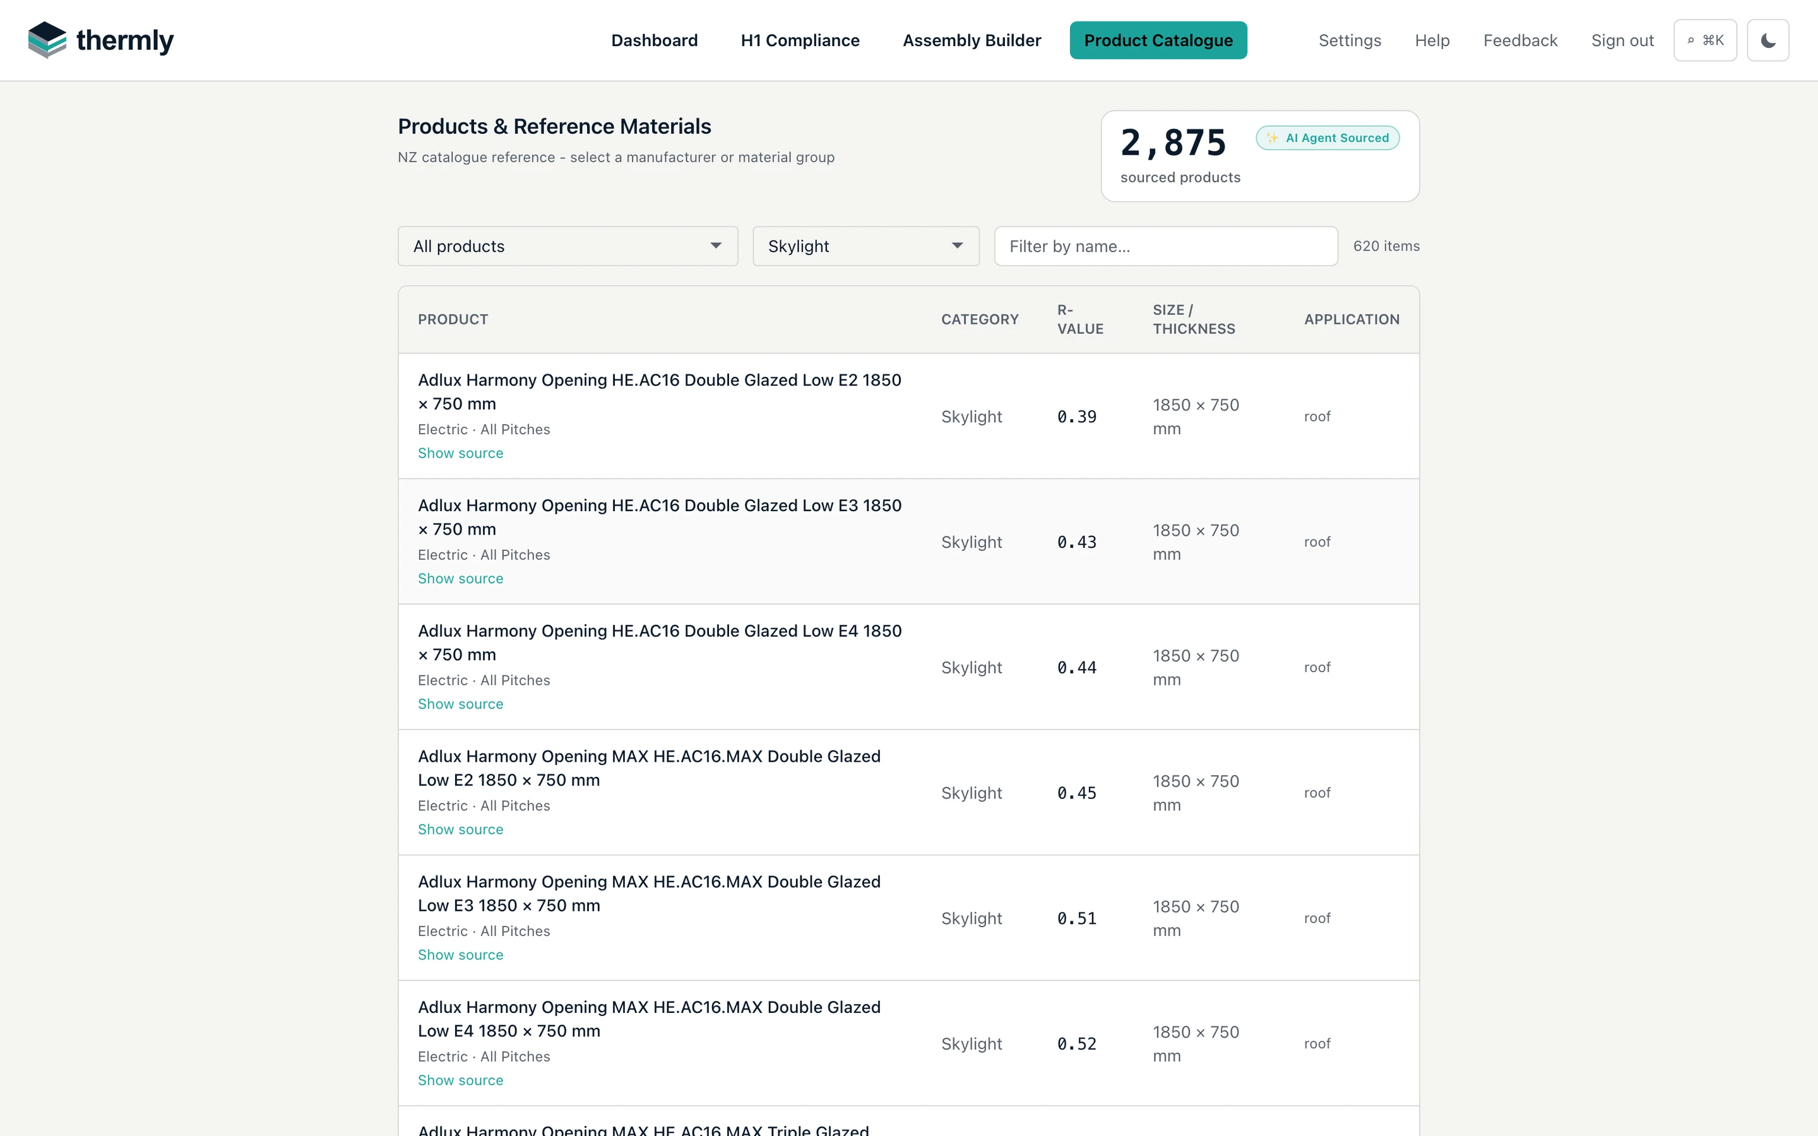Select the 0.51 R-value cell
1818x1136 pixels.
(1076, 918)
